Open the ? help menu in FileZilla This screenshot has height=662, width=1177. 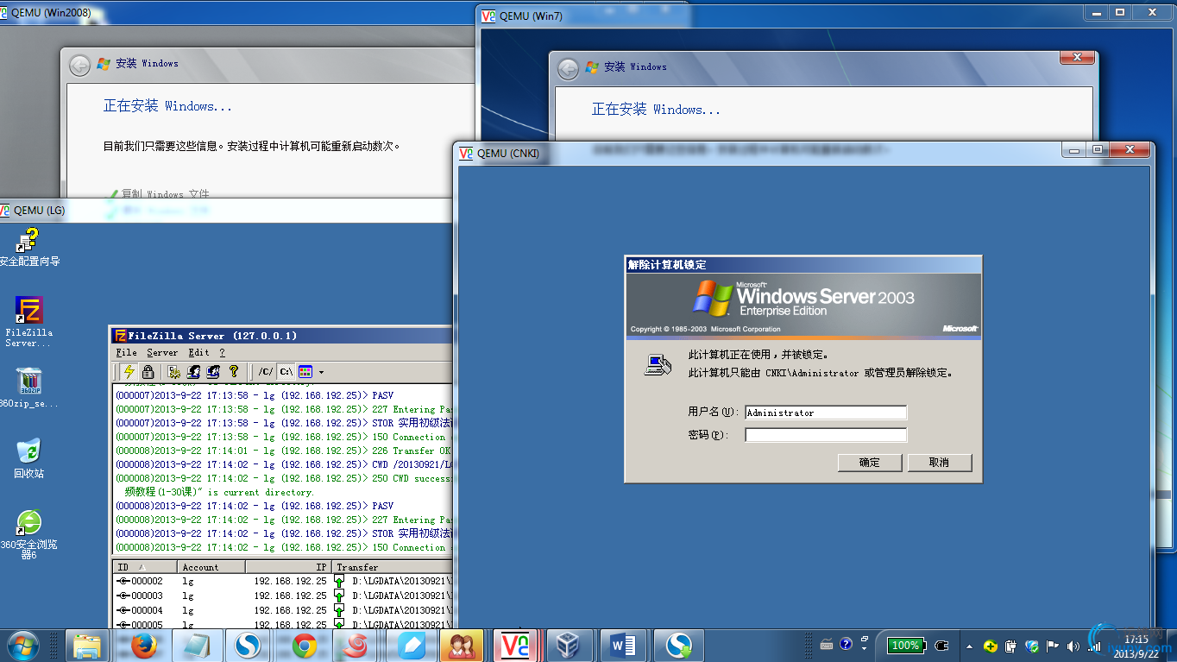click(x=222, y=352)
